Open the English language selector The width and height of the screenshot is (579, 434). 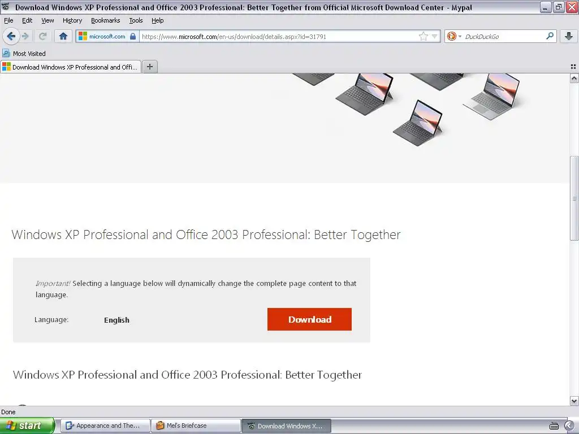[x=116, y=320]
